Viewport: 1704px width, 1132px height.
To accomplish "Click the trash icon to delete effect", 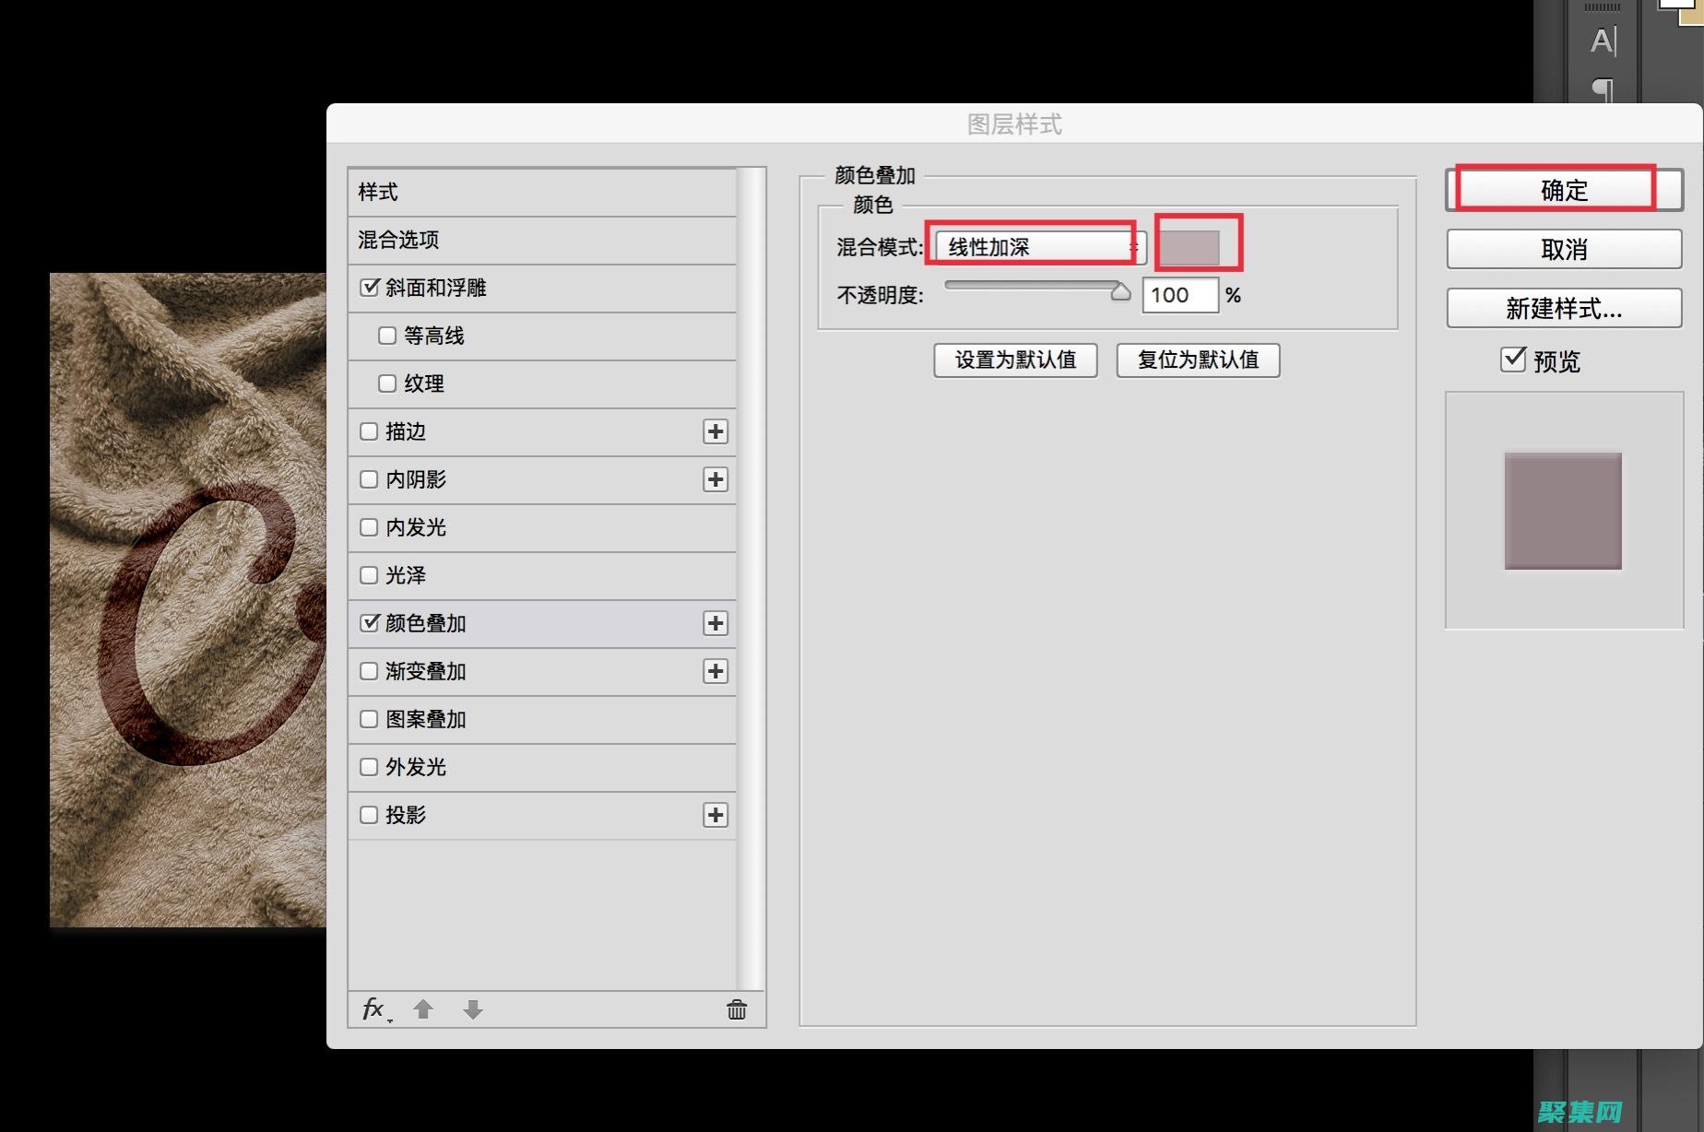I will coord(735,1009).
